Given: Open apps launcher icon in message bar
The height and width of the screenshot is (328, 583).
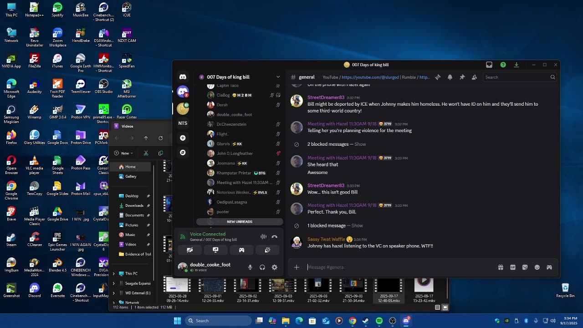Looking at the screenshot, I should (549, 267).
